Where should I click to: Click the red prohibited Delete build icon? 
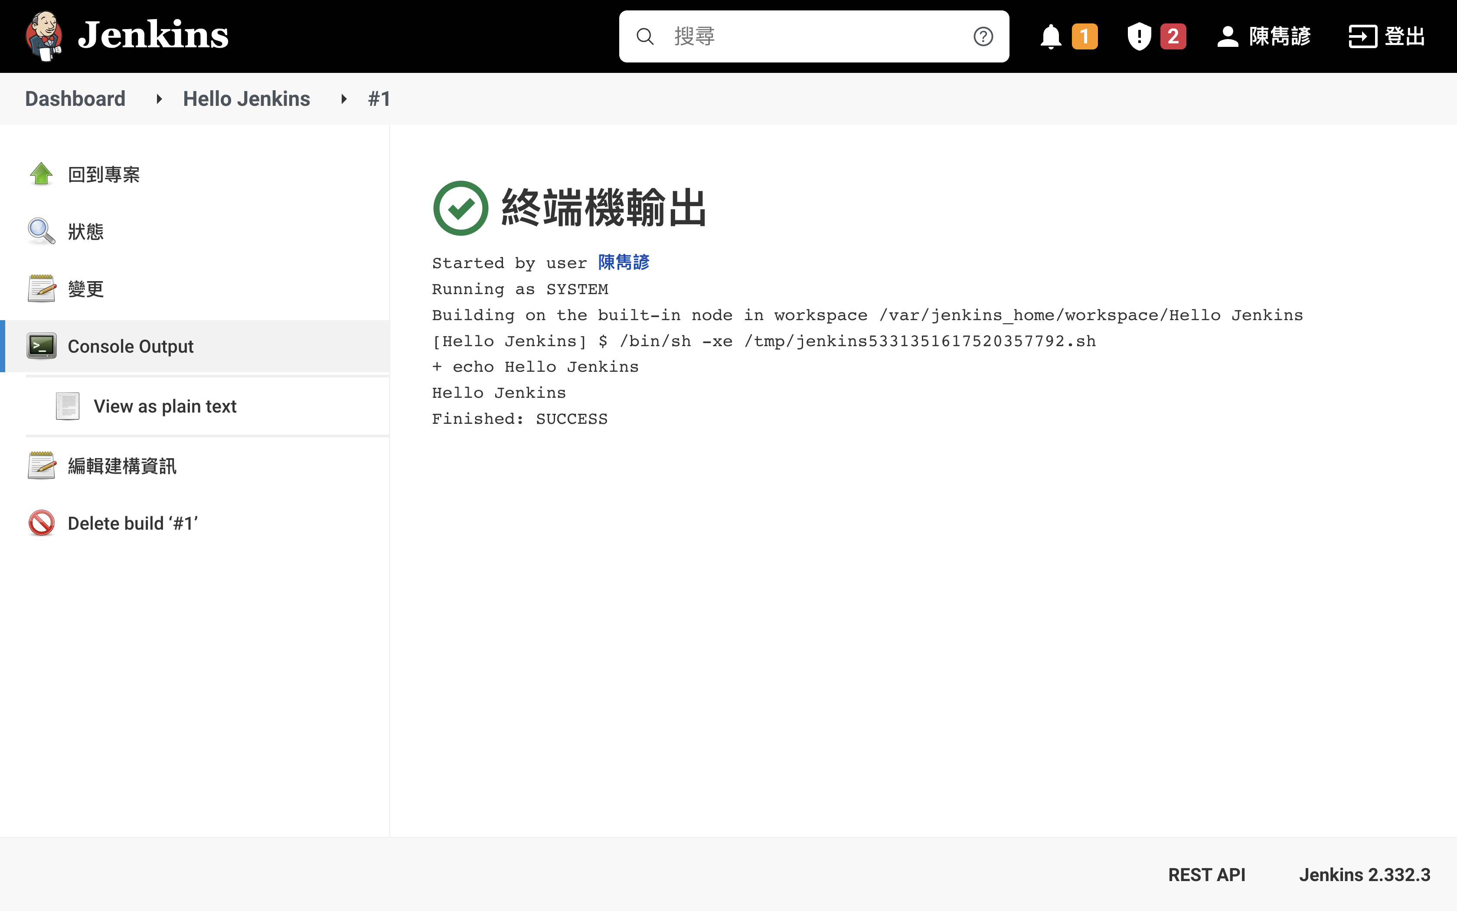[x=42, y=523]
